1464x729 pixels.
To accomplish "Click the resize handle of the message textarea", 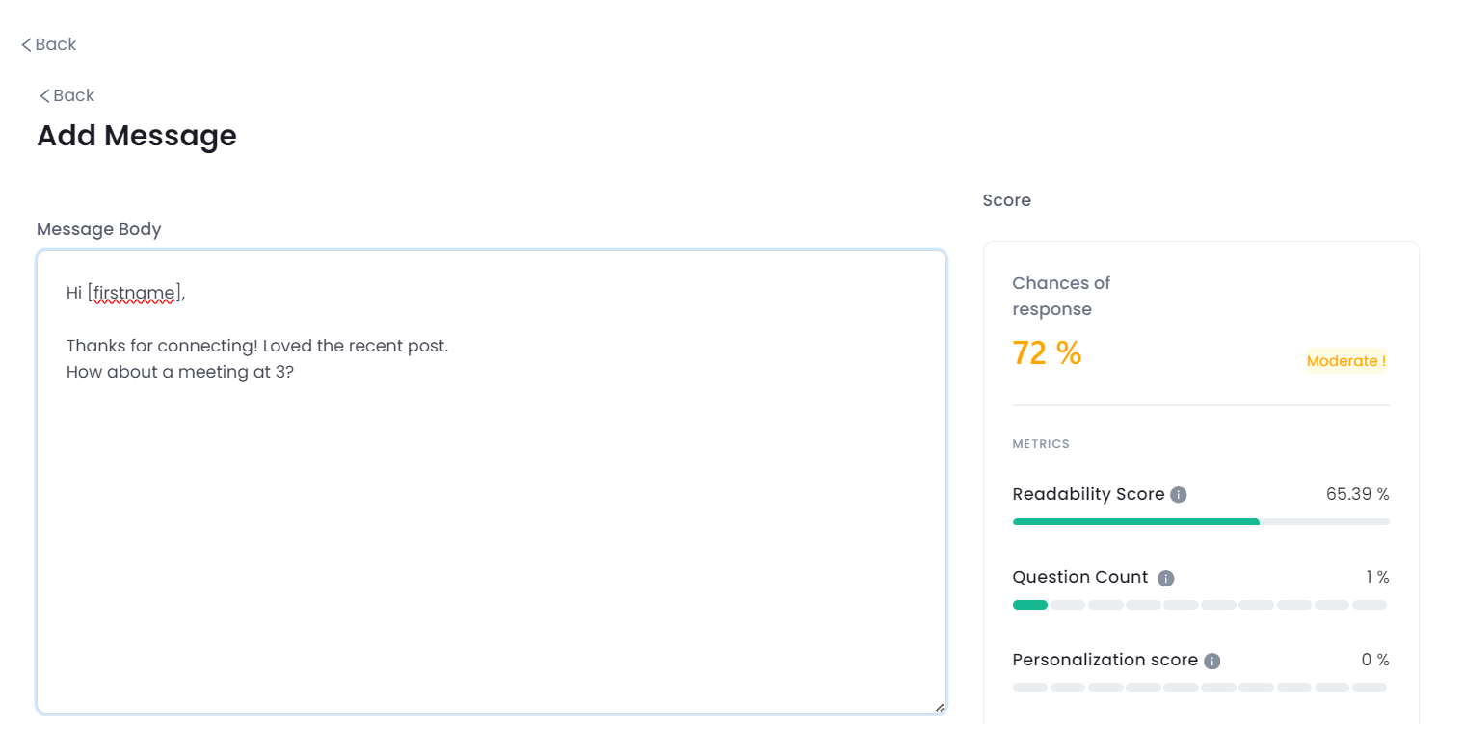I will coord(939,709).
